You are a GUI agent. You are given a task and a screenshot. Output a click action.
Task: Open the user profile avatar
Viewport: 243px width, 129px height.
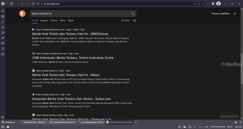(219, 3)
